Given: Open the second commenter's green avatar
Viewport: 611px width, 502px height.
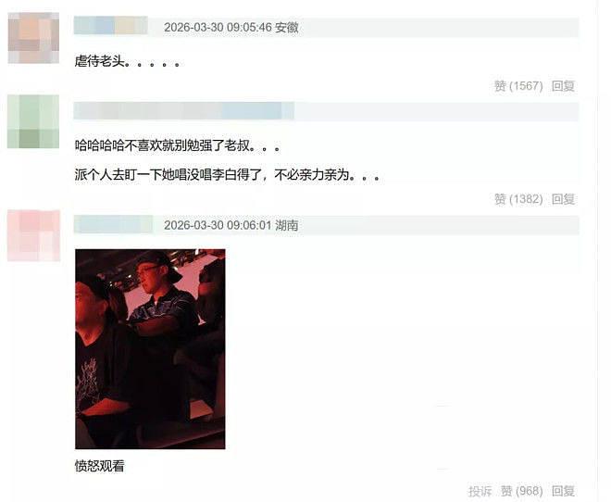Looking at the screenshot, I should 33,121.
